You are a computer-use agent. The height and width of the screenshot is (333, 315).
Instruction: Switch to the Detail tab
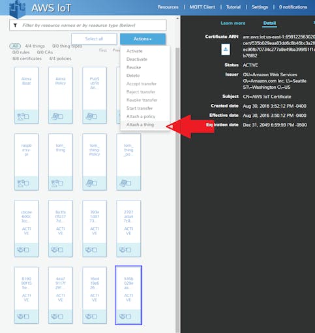tap(269, 23)
